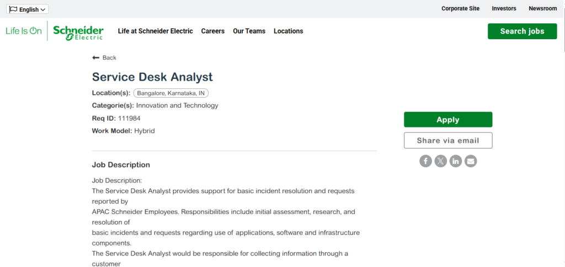Open the Careers menu item
Image resolution: width=565 pixels, height=267 pixels.
pyautogui.click(x=213, y=31)
